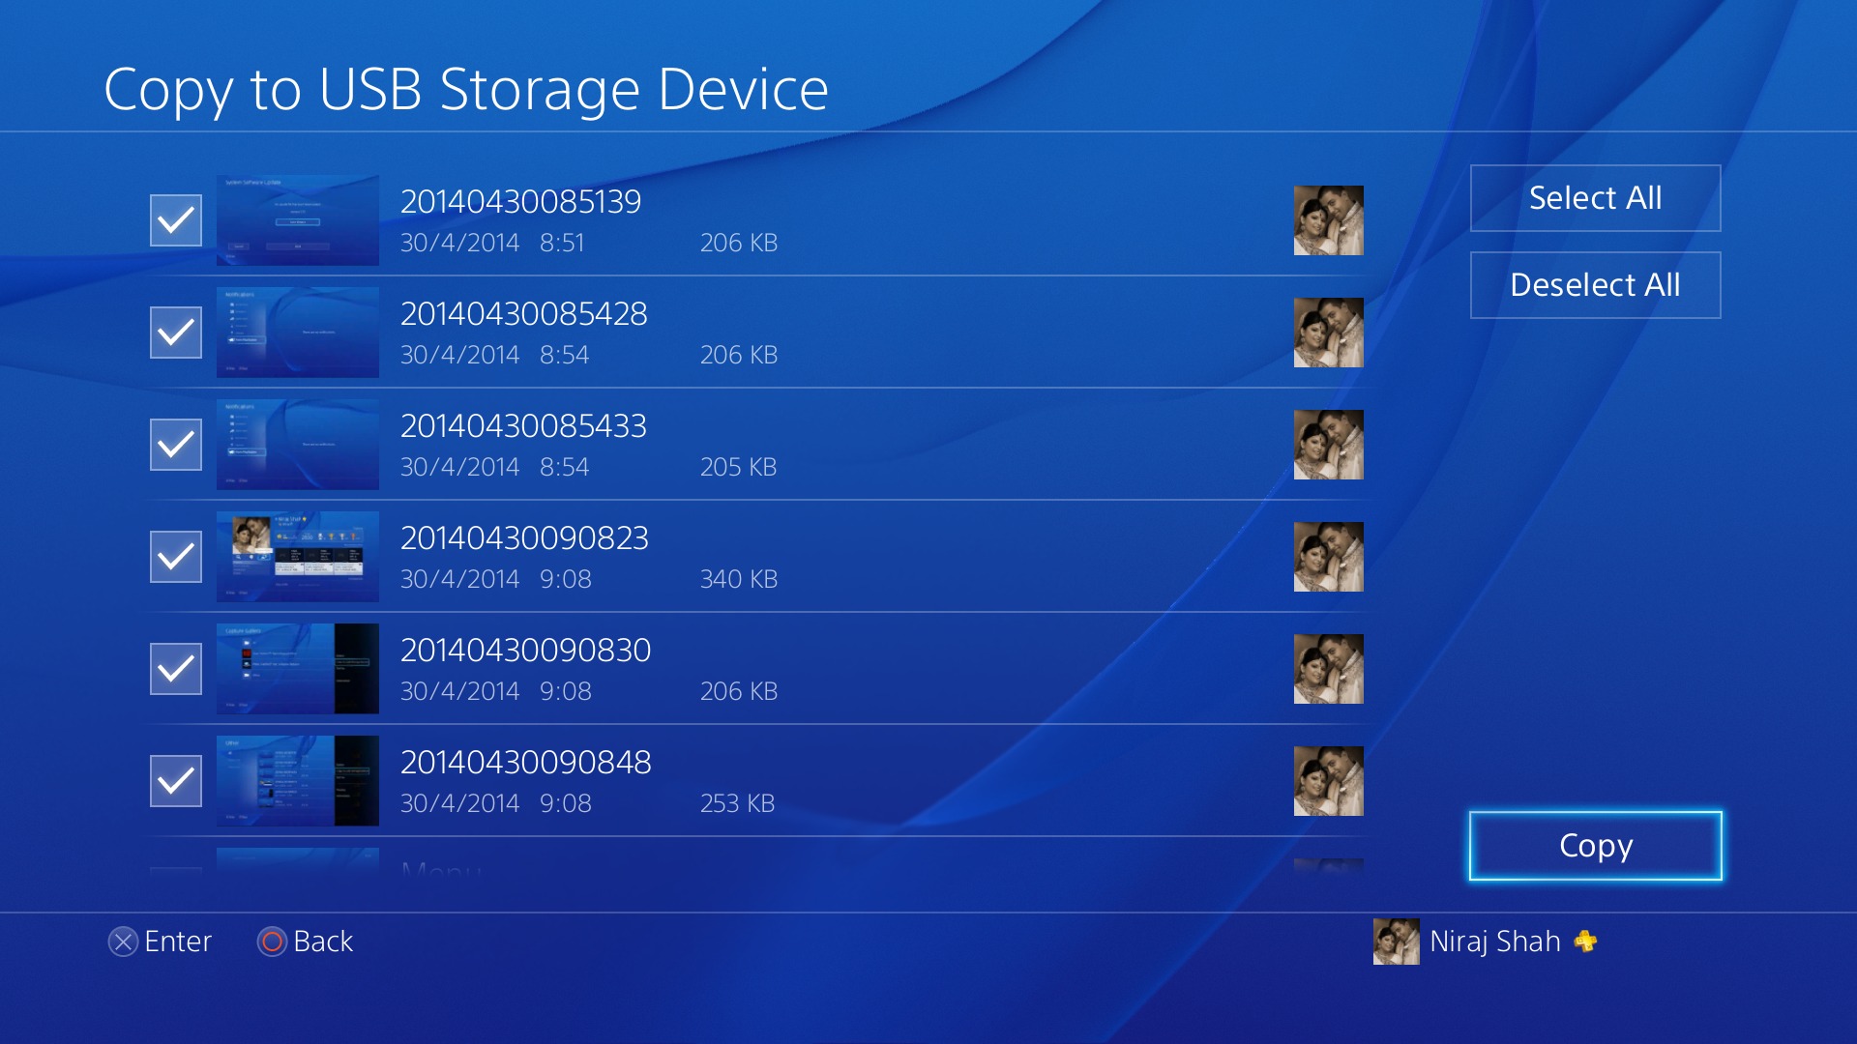Click the X Enter button icon
1857x1044 pixels.
click(x=123, y=942)
